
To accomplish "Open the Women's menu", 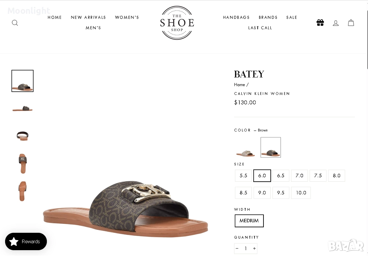I will [x=127, y=17].
